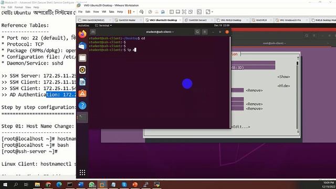
Task: Click the Send Ctrl+Alt+Del toolbar icon
Action: click(x=141, y=12)
